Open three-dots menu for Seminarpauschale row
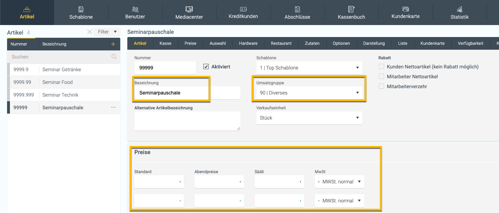The image size is (499, 213). click(x=114, y=108)
